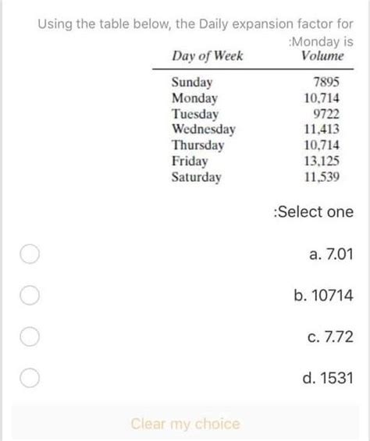The height and width of the screenshot is (441, 370).
Task: Click the Monday row label in table
Action: point(194,98)
